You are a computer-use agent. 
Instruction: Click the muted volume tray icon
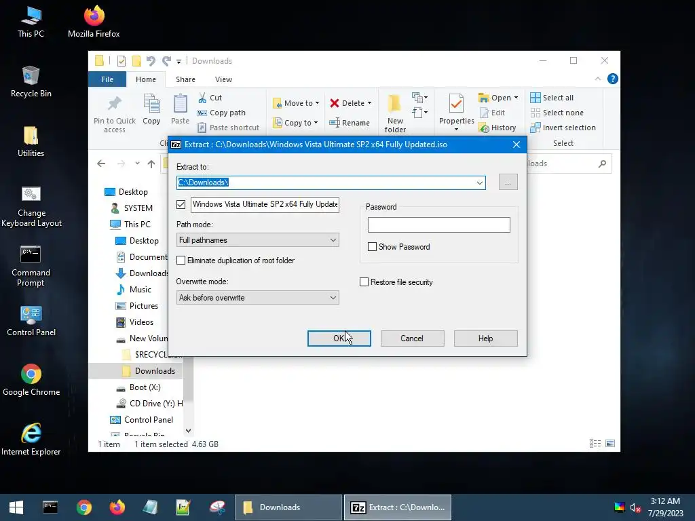[x=635, y=507]
